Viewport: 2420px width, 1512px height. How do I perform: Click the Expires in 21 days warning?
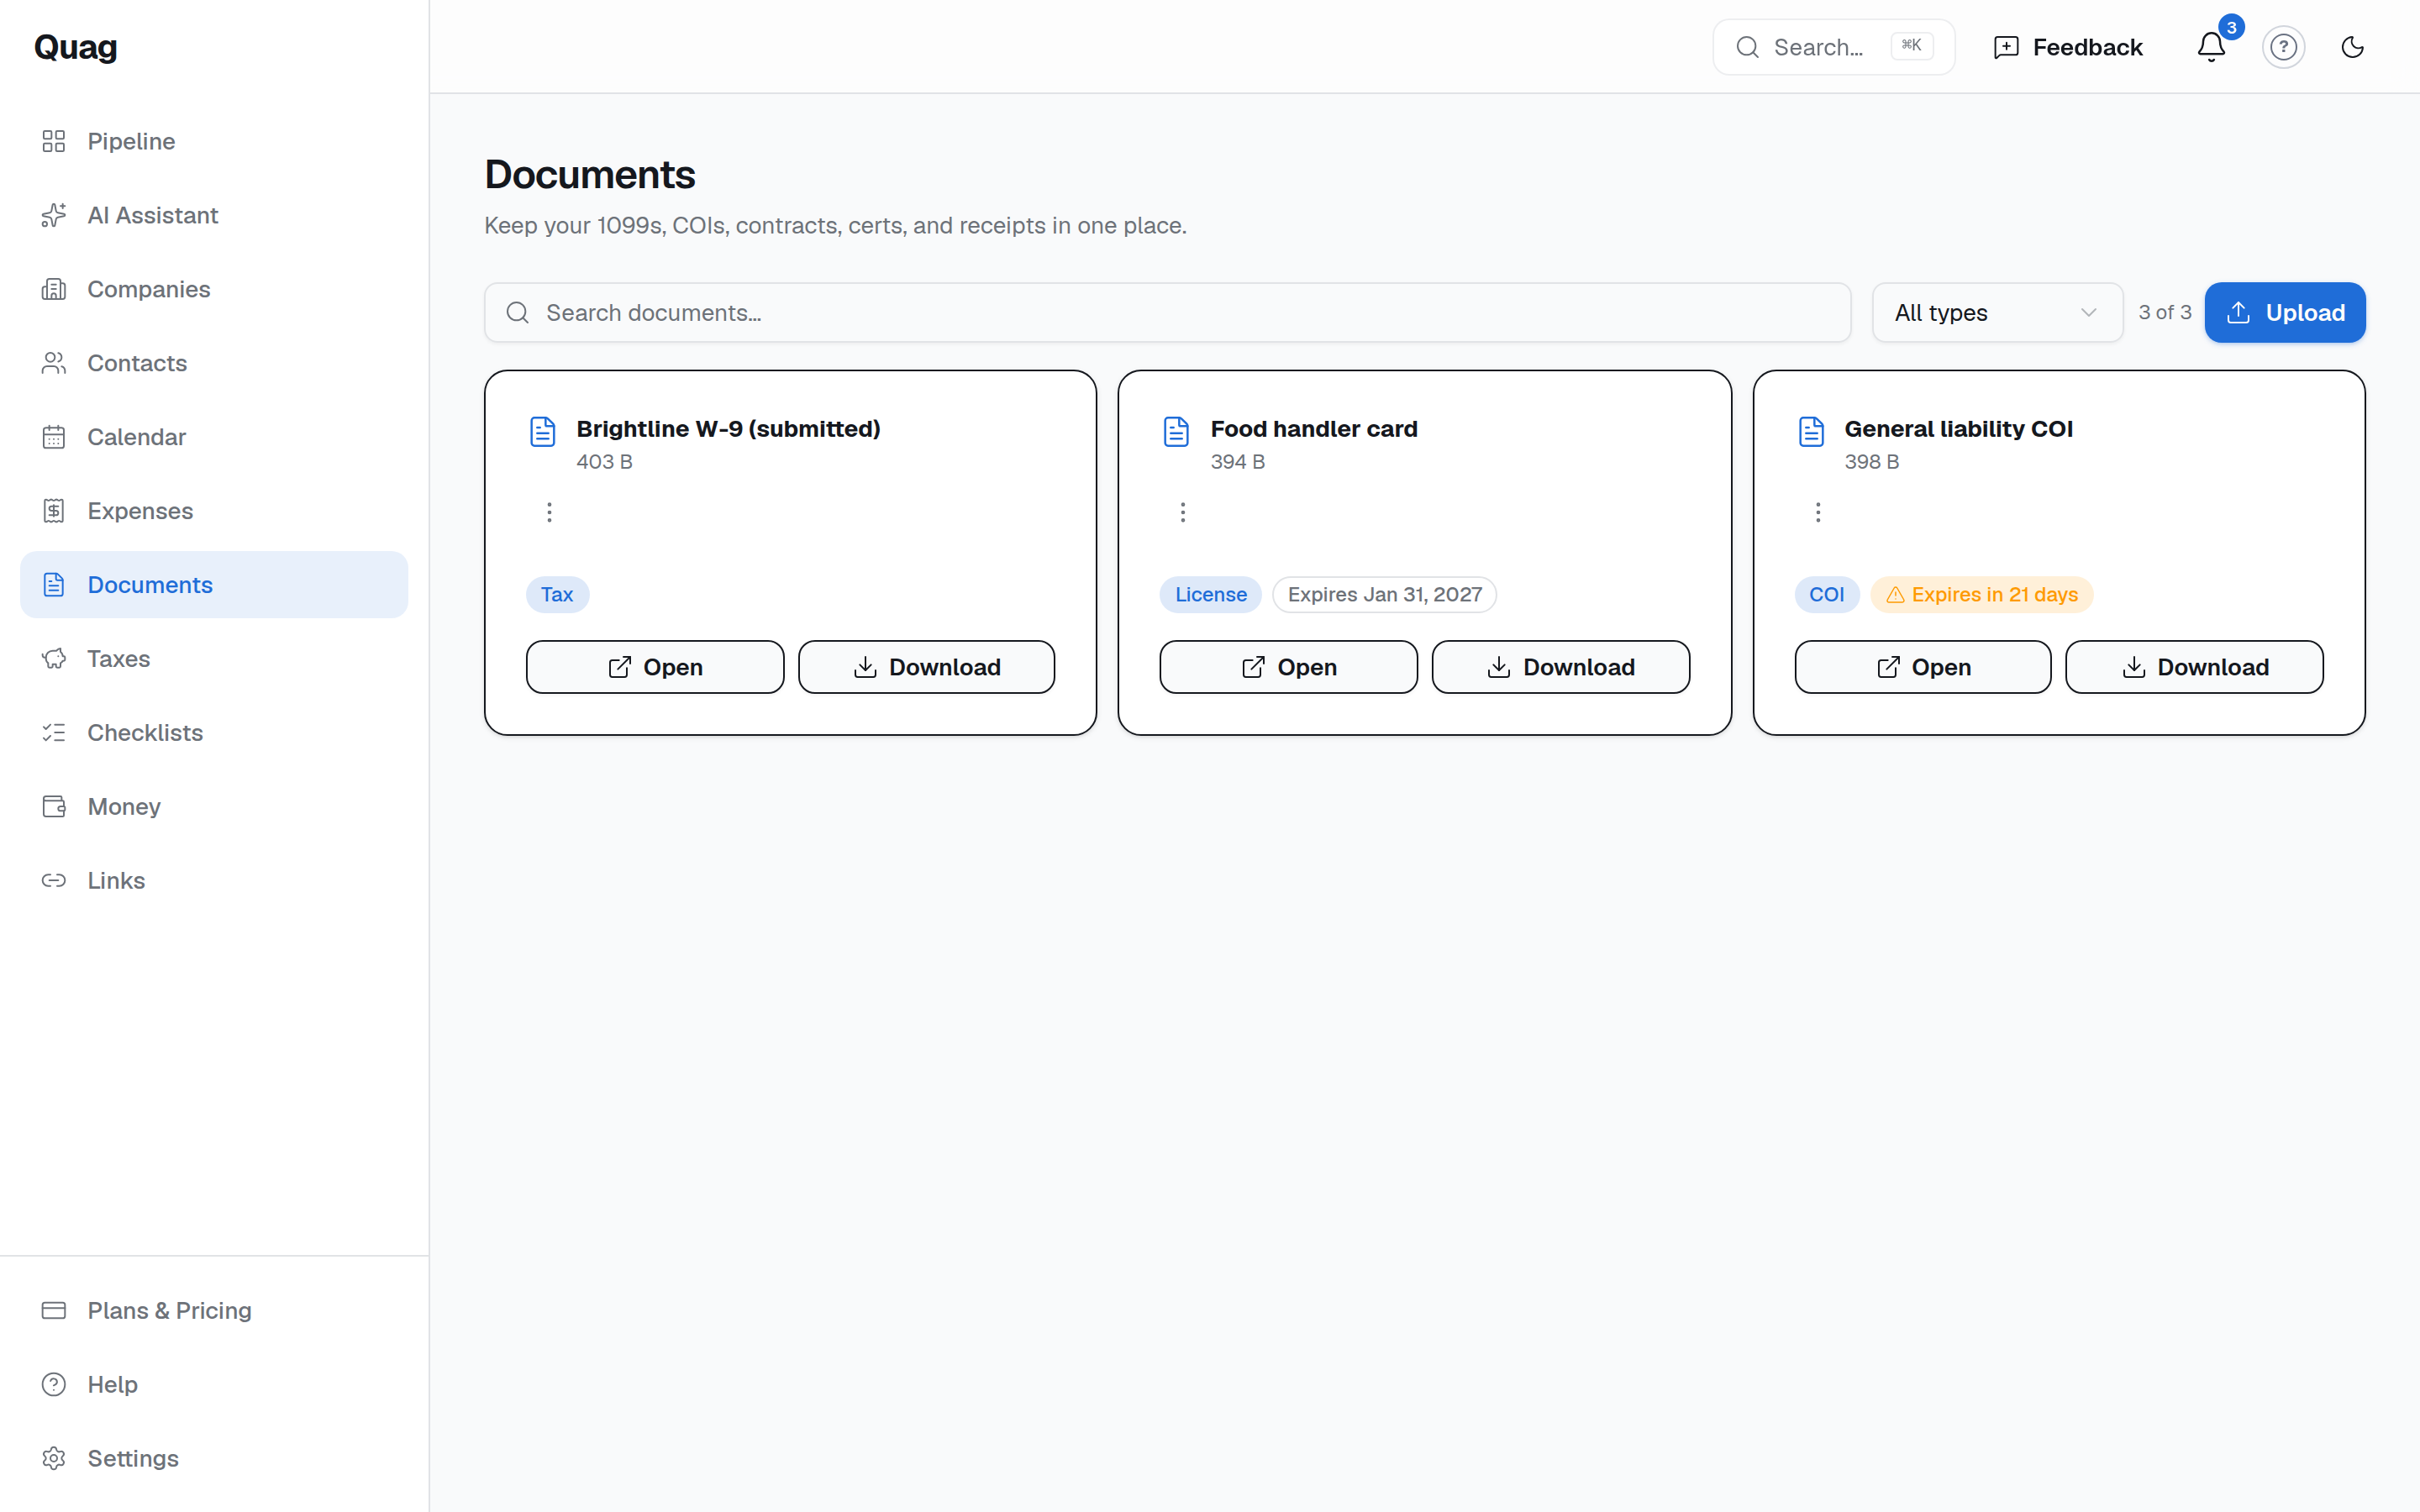pos(1982,595)
